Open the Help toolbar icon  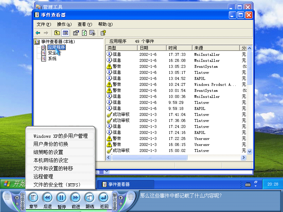point(103,33)
